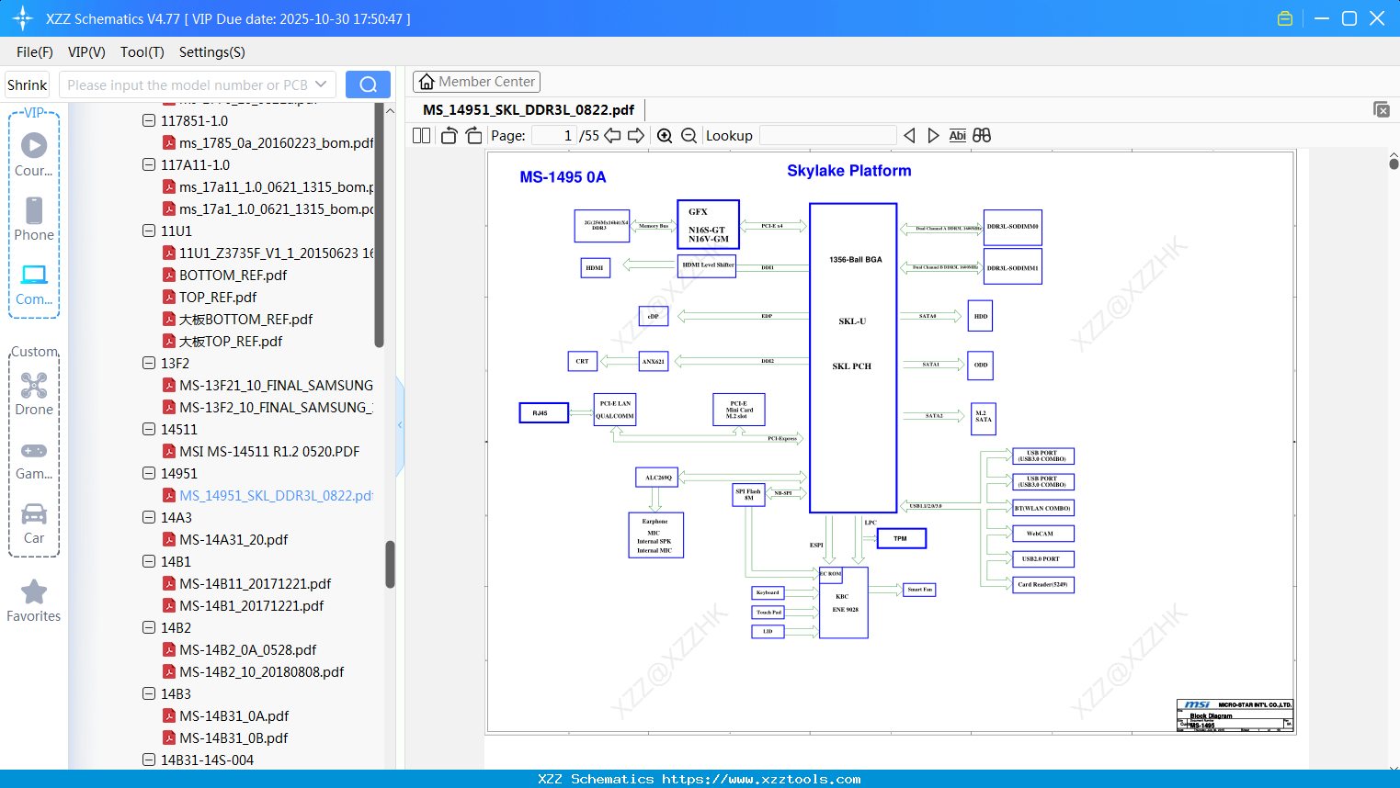
Task: Open the Settings(S) menu
Action: (x=212, y=51)
